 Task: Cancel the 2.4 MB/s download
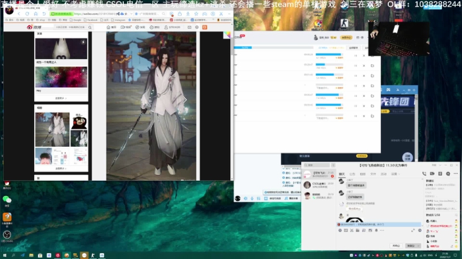(364, 106)
